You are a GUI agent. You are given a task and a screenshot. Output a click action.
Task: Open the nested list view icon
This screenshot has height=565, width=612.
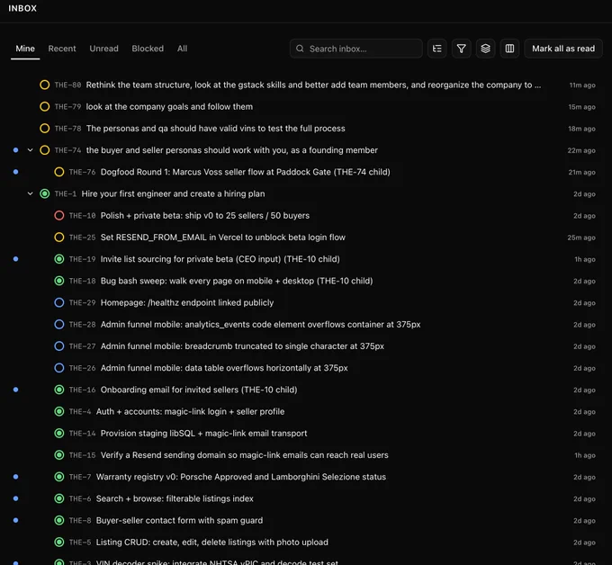436,49
